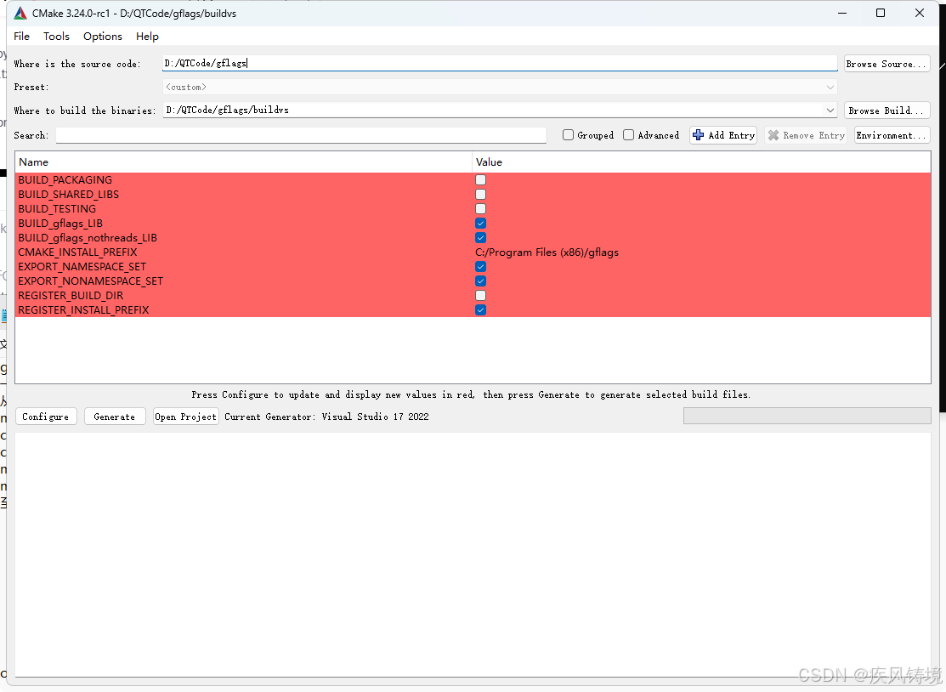Uncheck EXPORT_NAMESPACE_SET checkbox
The image size is (946, 692).
pyautogui.click(x=481, y=267)
